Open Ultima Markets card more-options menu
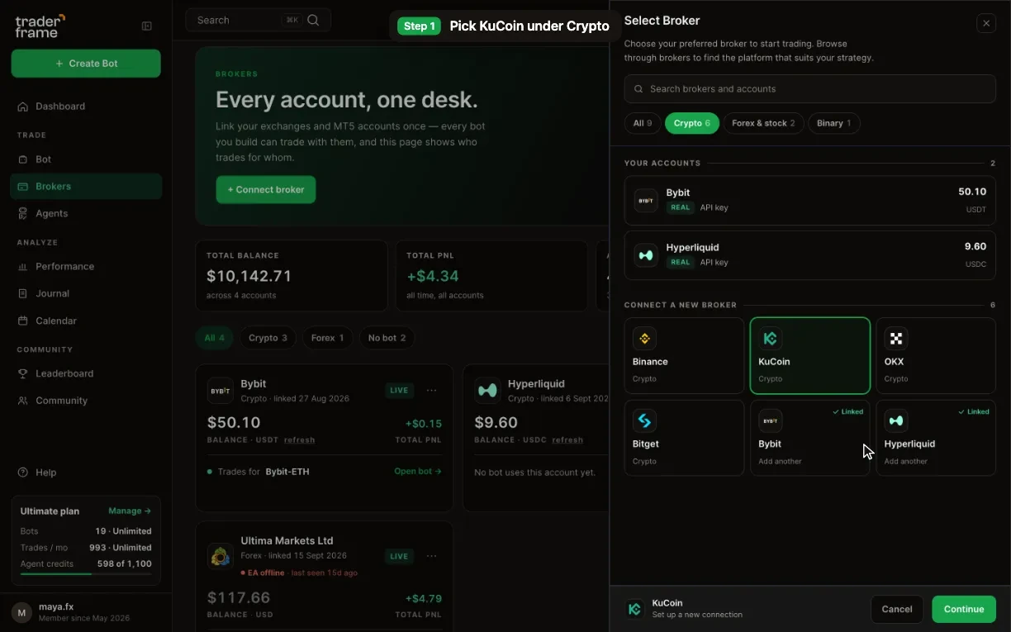 [x=431, y=556]
